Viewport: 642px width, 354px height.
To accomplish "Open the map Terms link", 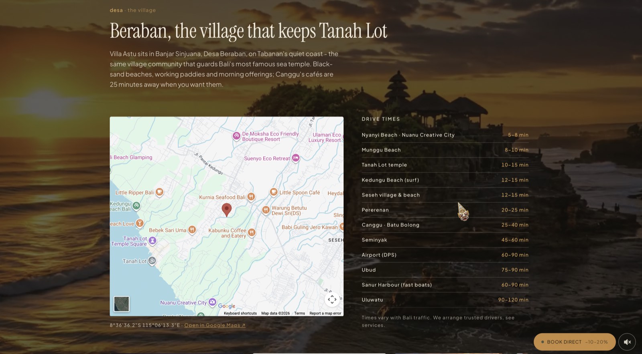I will [299, 313].
